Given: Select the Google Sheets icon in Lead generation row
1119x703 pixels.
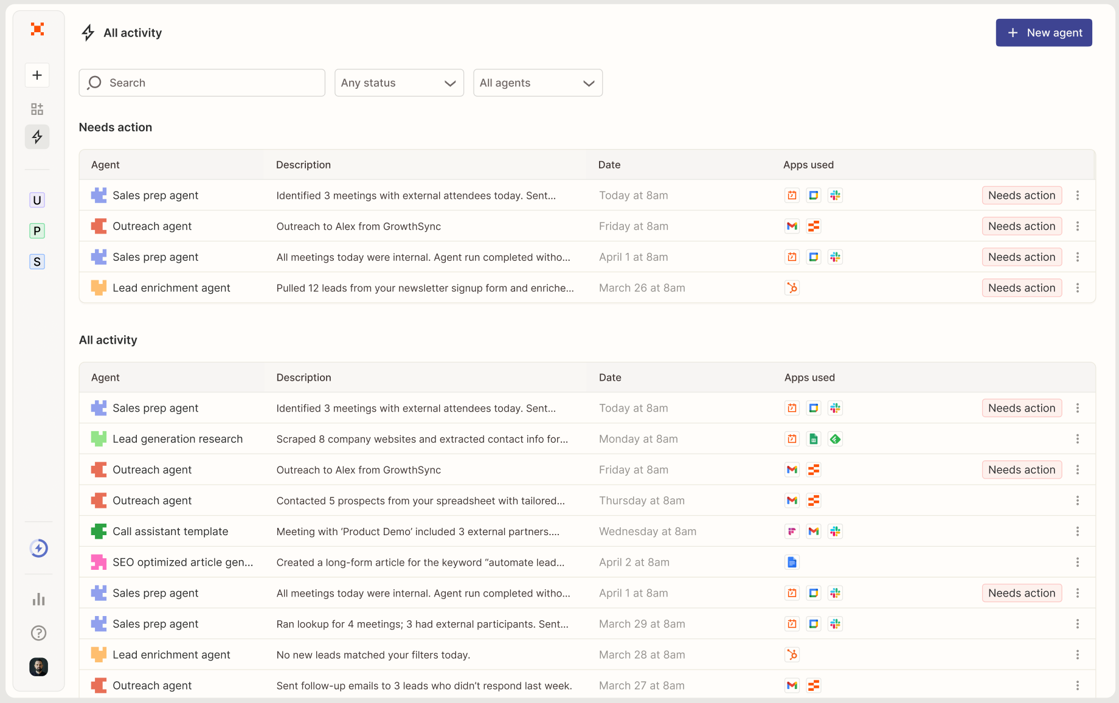Looking at the screenshot, I should coord(814,438).
